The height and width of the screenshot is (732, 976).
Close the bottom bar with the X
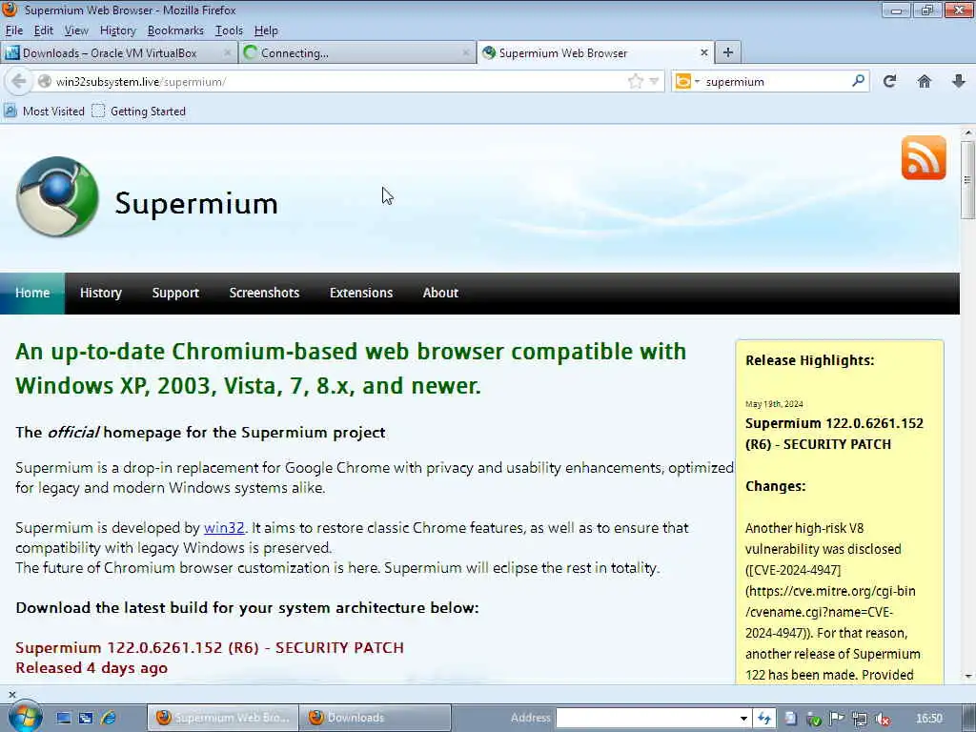click(x=11, y=694)
